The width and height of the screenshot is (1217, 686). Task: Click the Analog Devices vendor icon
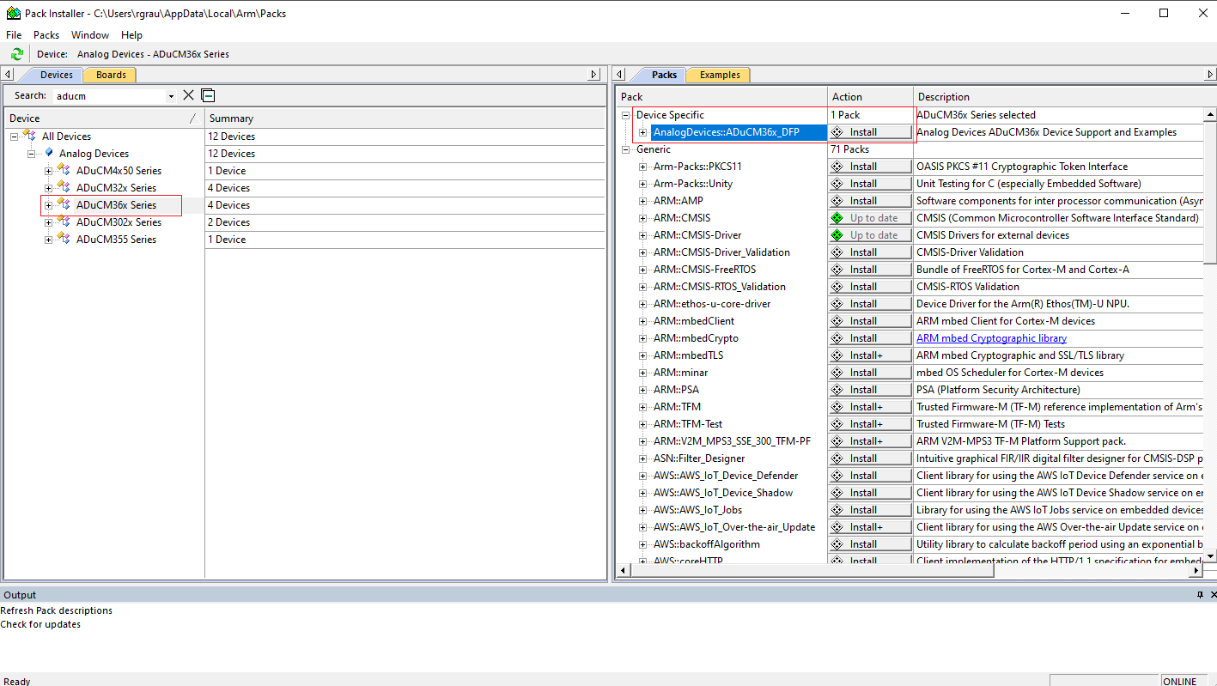coord(49,153)
